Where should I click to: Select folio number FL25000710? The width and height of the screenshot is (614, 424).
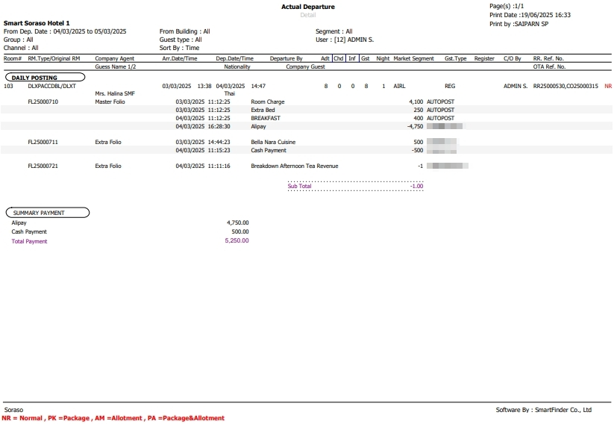point(43,102)
